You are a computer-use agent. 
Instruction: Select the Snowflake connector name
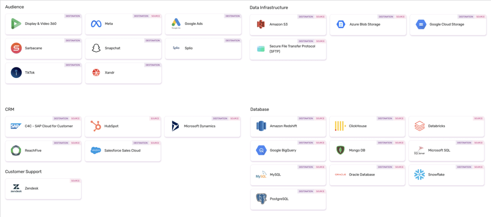[x=436, y=175]
